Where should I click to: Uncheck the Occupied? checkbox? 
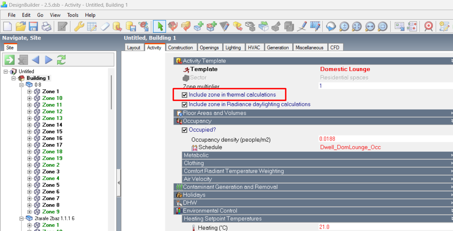tap(184, 130)
